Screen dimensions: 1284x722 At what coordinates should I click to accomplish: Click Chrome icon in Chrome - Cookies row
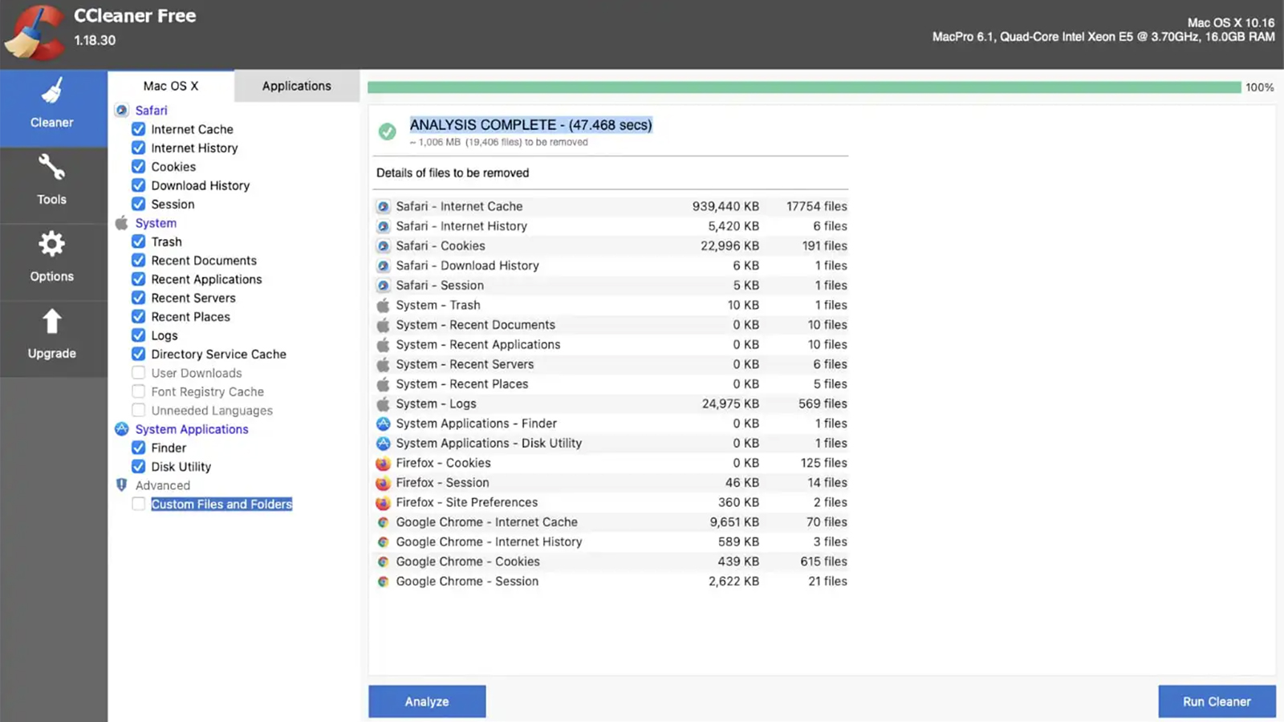[384, 562]
